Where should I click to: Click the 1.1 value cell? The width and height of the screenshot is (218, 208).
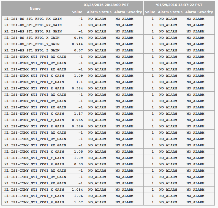(80, 82)
